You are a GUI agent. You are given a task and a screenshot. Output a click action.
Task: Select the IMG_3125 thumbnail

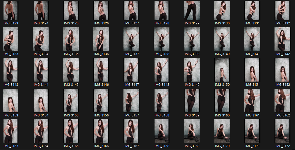(71, 10)
